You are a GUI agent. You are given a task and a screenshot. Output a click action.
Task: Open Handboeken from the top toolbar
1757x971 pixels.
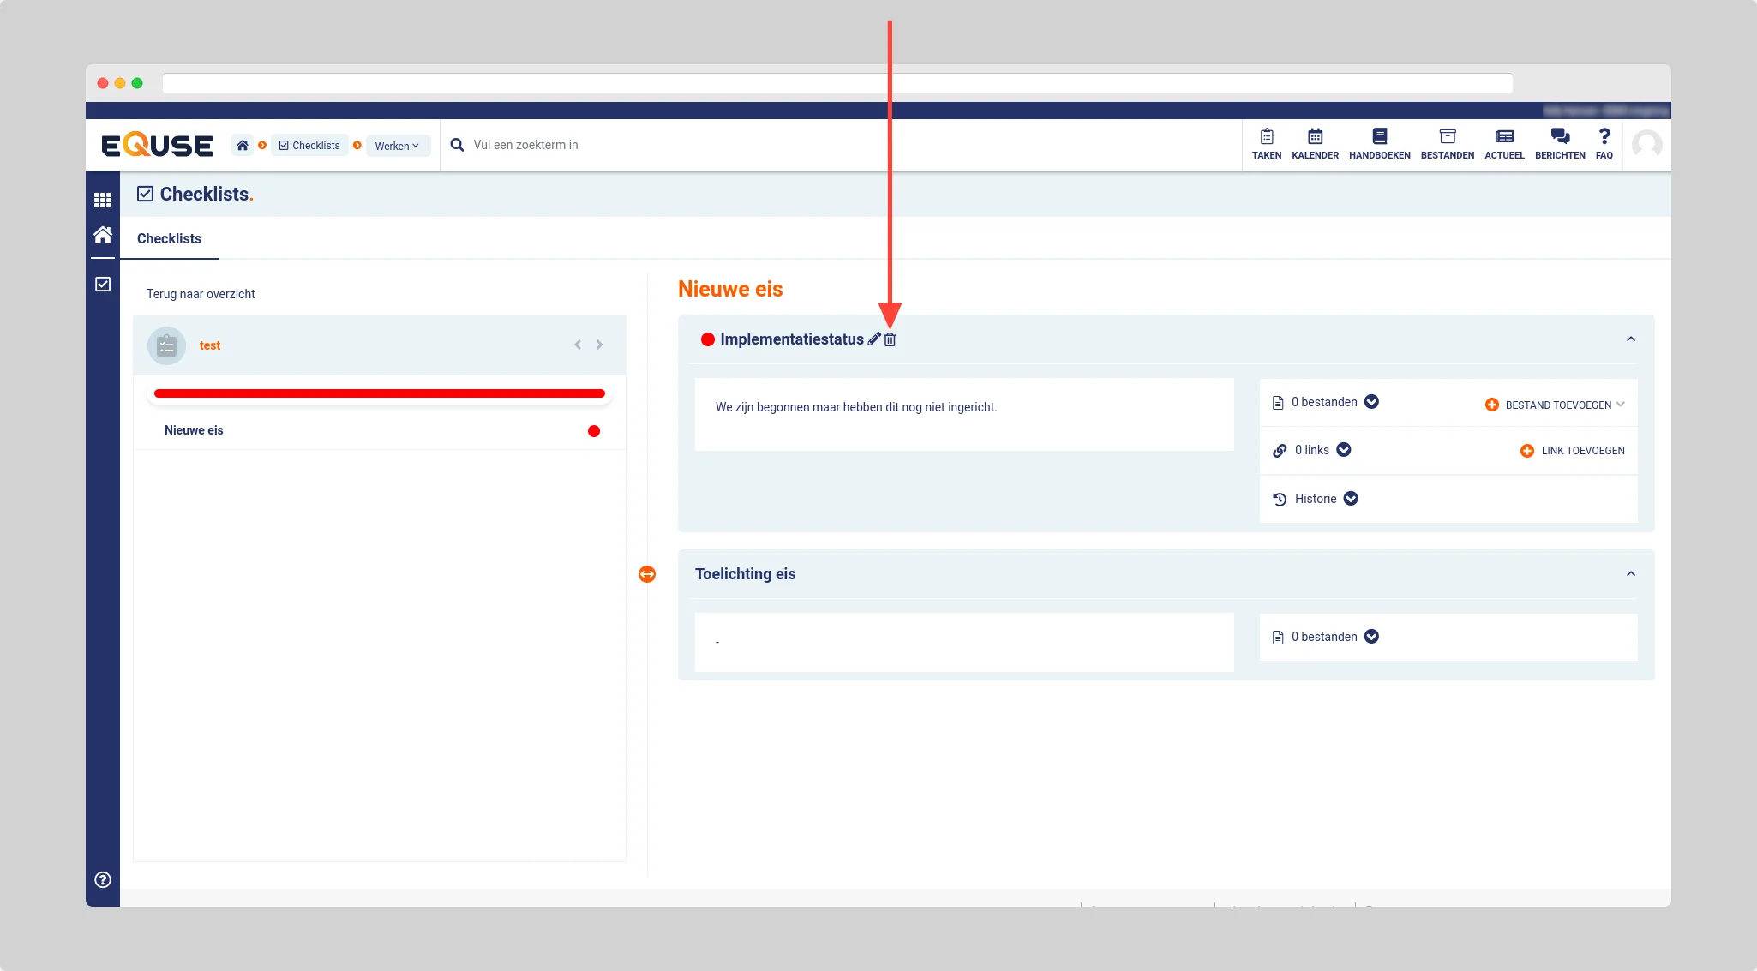coord(1379,143)
